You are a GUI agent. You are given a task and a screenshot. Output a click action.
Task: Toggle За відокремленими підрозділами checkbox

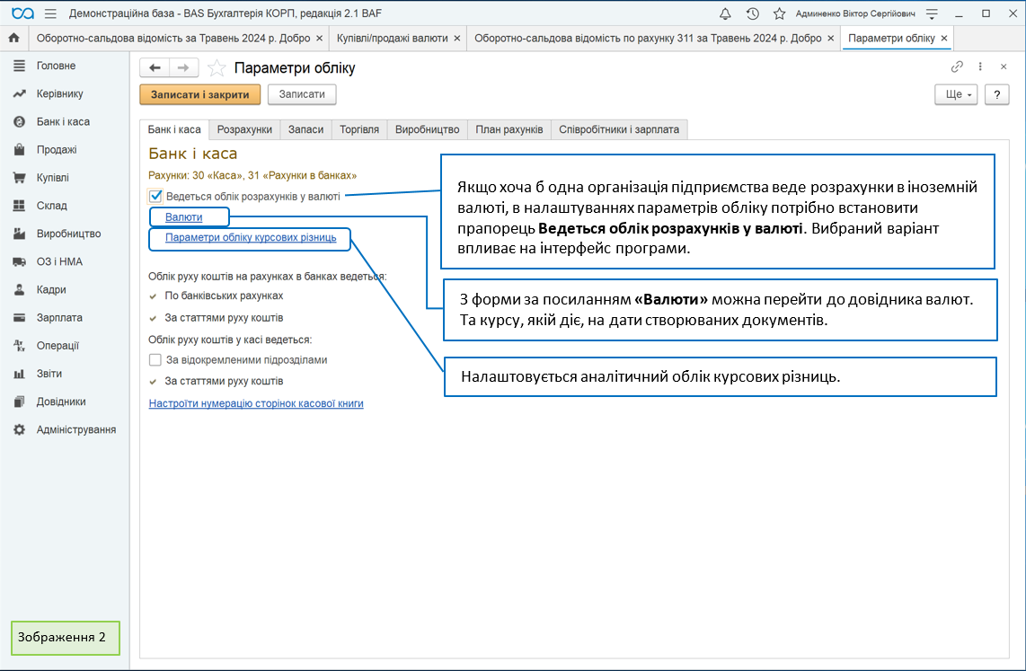tap(155, 359)
